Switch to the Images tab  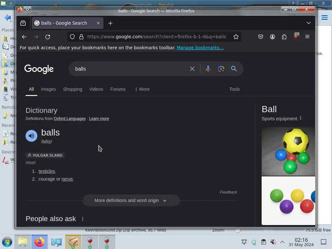tap(49, 89)
